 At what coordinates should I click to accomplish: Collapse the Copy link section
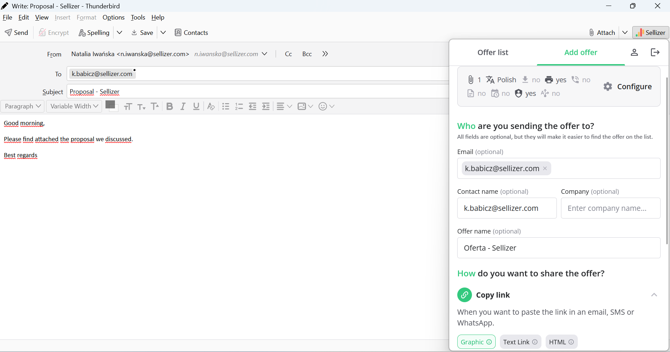tap(654, 295)
